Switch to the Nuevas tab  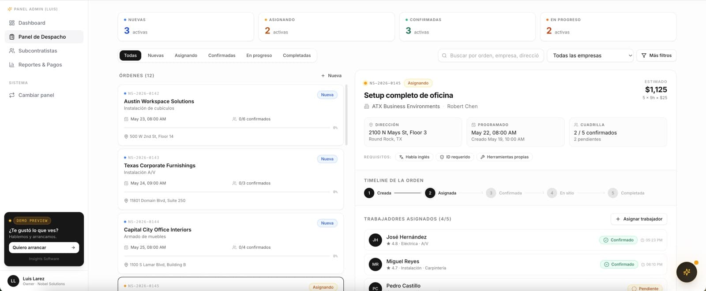(156, 55)
